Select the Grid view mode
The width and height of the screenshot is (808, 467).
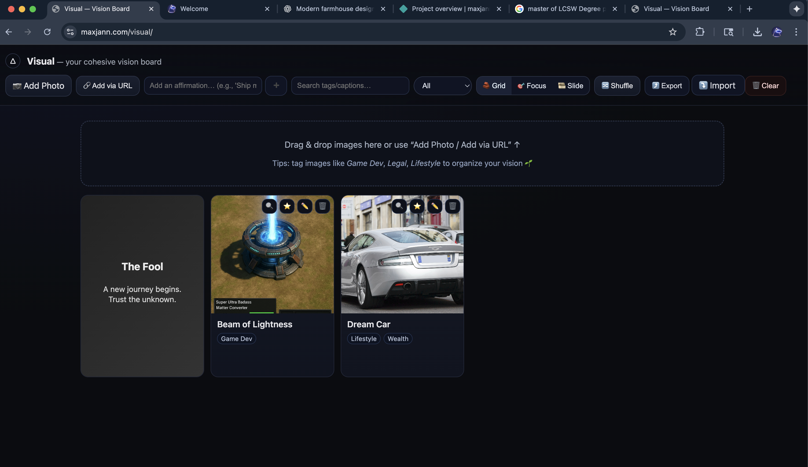click(494, 86)
